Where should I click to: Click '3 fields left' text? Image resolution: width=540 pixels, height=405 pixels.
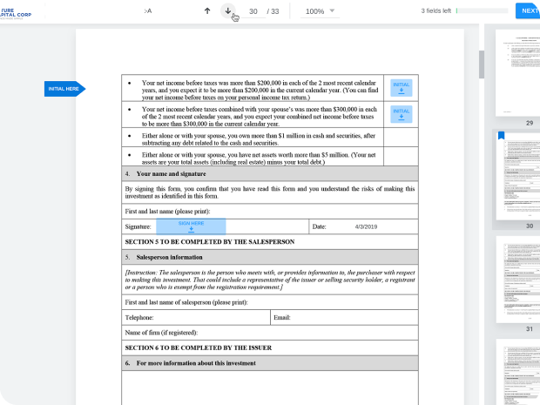(x=435, y=10)
